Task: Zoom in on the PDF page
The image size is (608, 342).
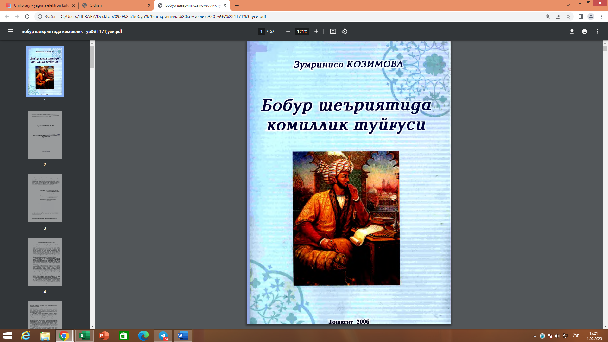Action: pyautogui.click(x=316, y=31)
